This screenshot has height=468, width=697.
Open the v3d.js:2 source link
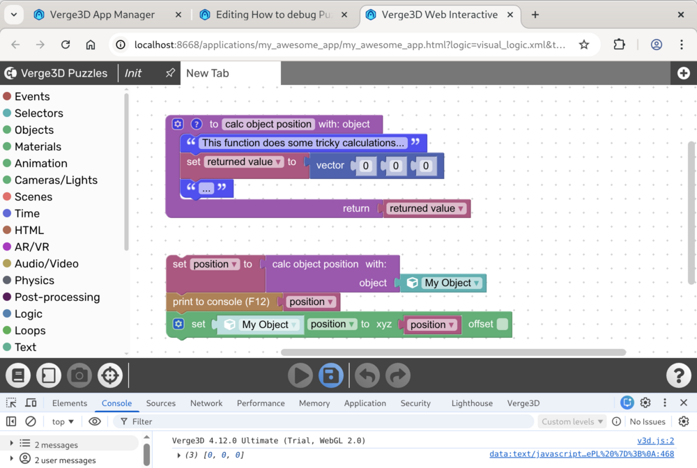(655, 441)
